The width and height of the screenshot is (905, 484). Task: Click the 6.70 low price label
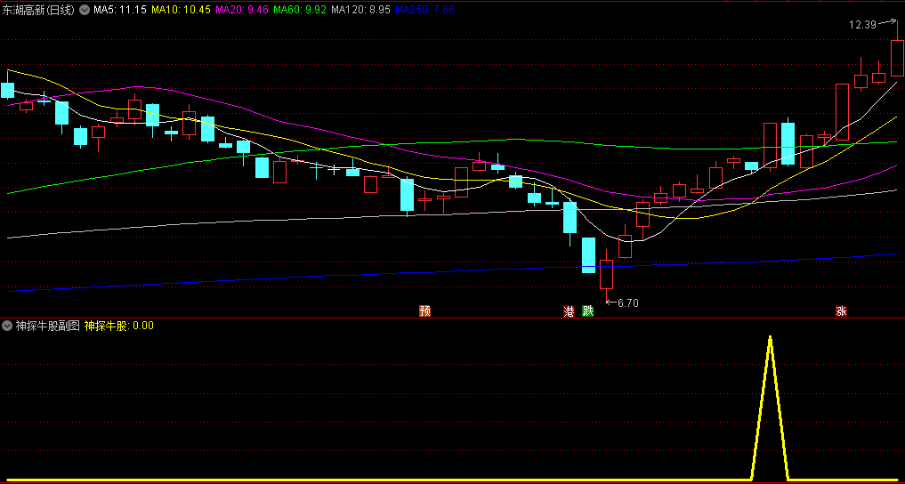628,302
